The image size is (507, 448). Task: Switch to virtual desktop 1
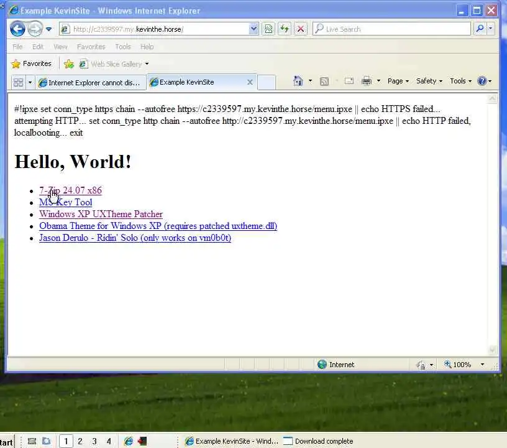coord(66,441)
